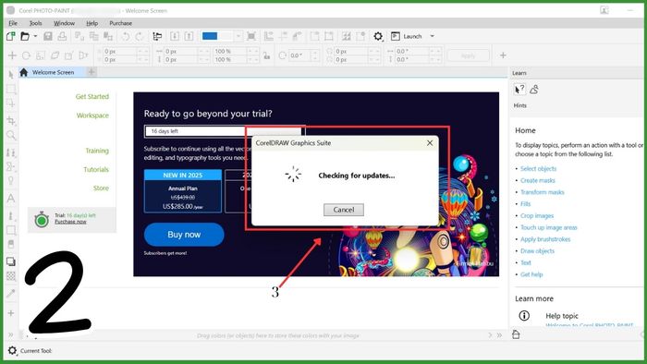Viewport: 647px width, 364px height.
Task: Click the Redo arrow icon
Action: click(140, 36)
